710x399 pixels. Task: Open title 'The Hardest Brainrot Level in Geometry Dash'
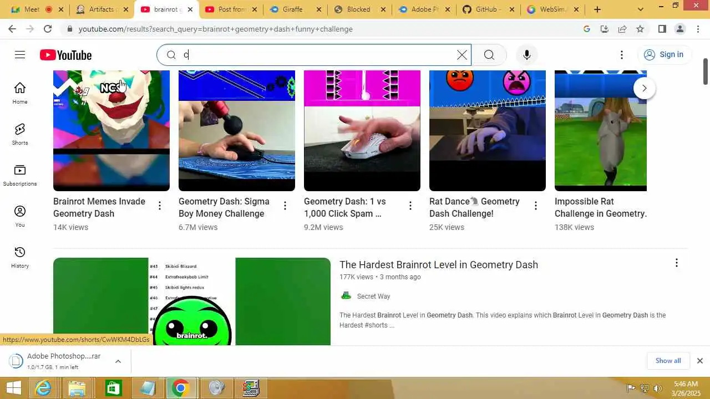tap(439, 265)
